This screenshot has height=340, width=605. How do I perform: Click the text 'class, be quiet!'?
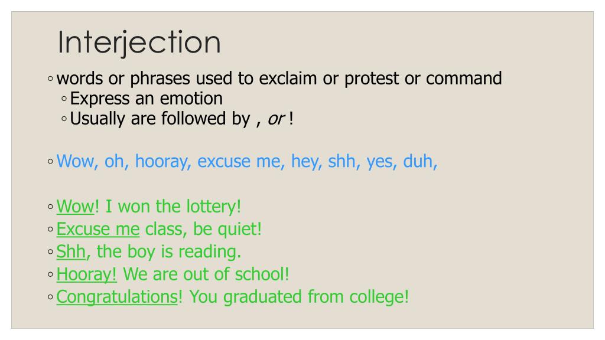[x=203, y=230]
